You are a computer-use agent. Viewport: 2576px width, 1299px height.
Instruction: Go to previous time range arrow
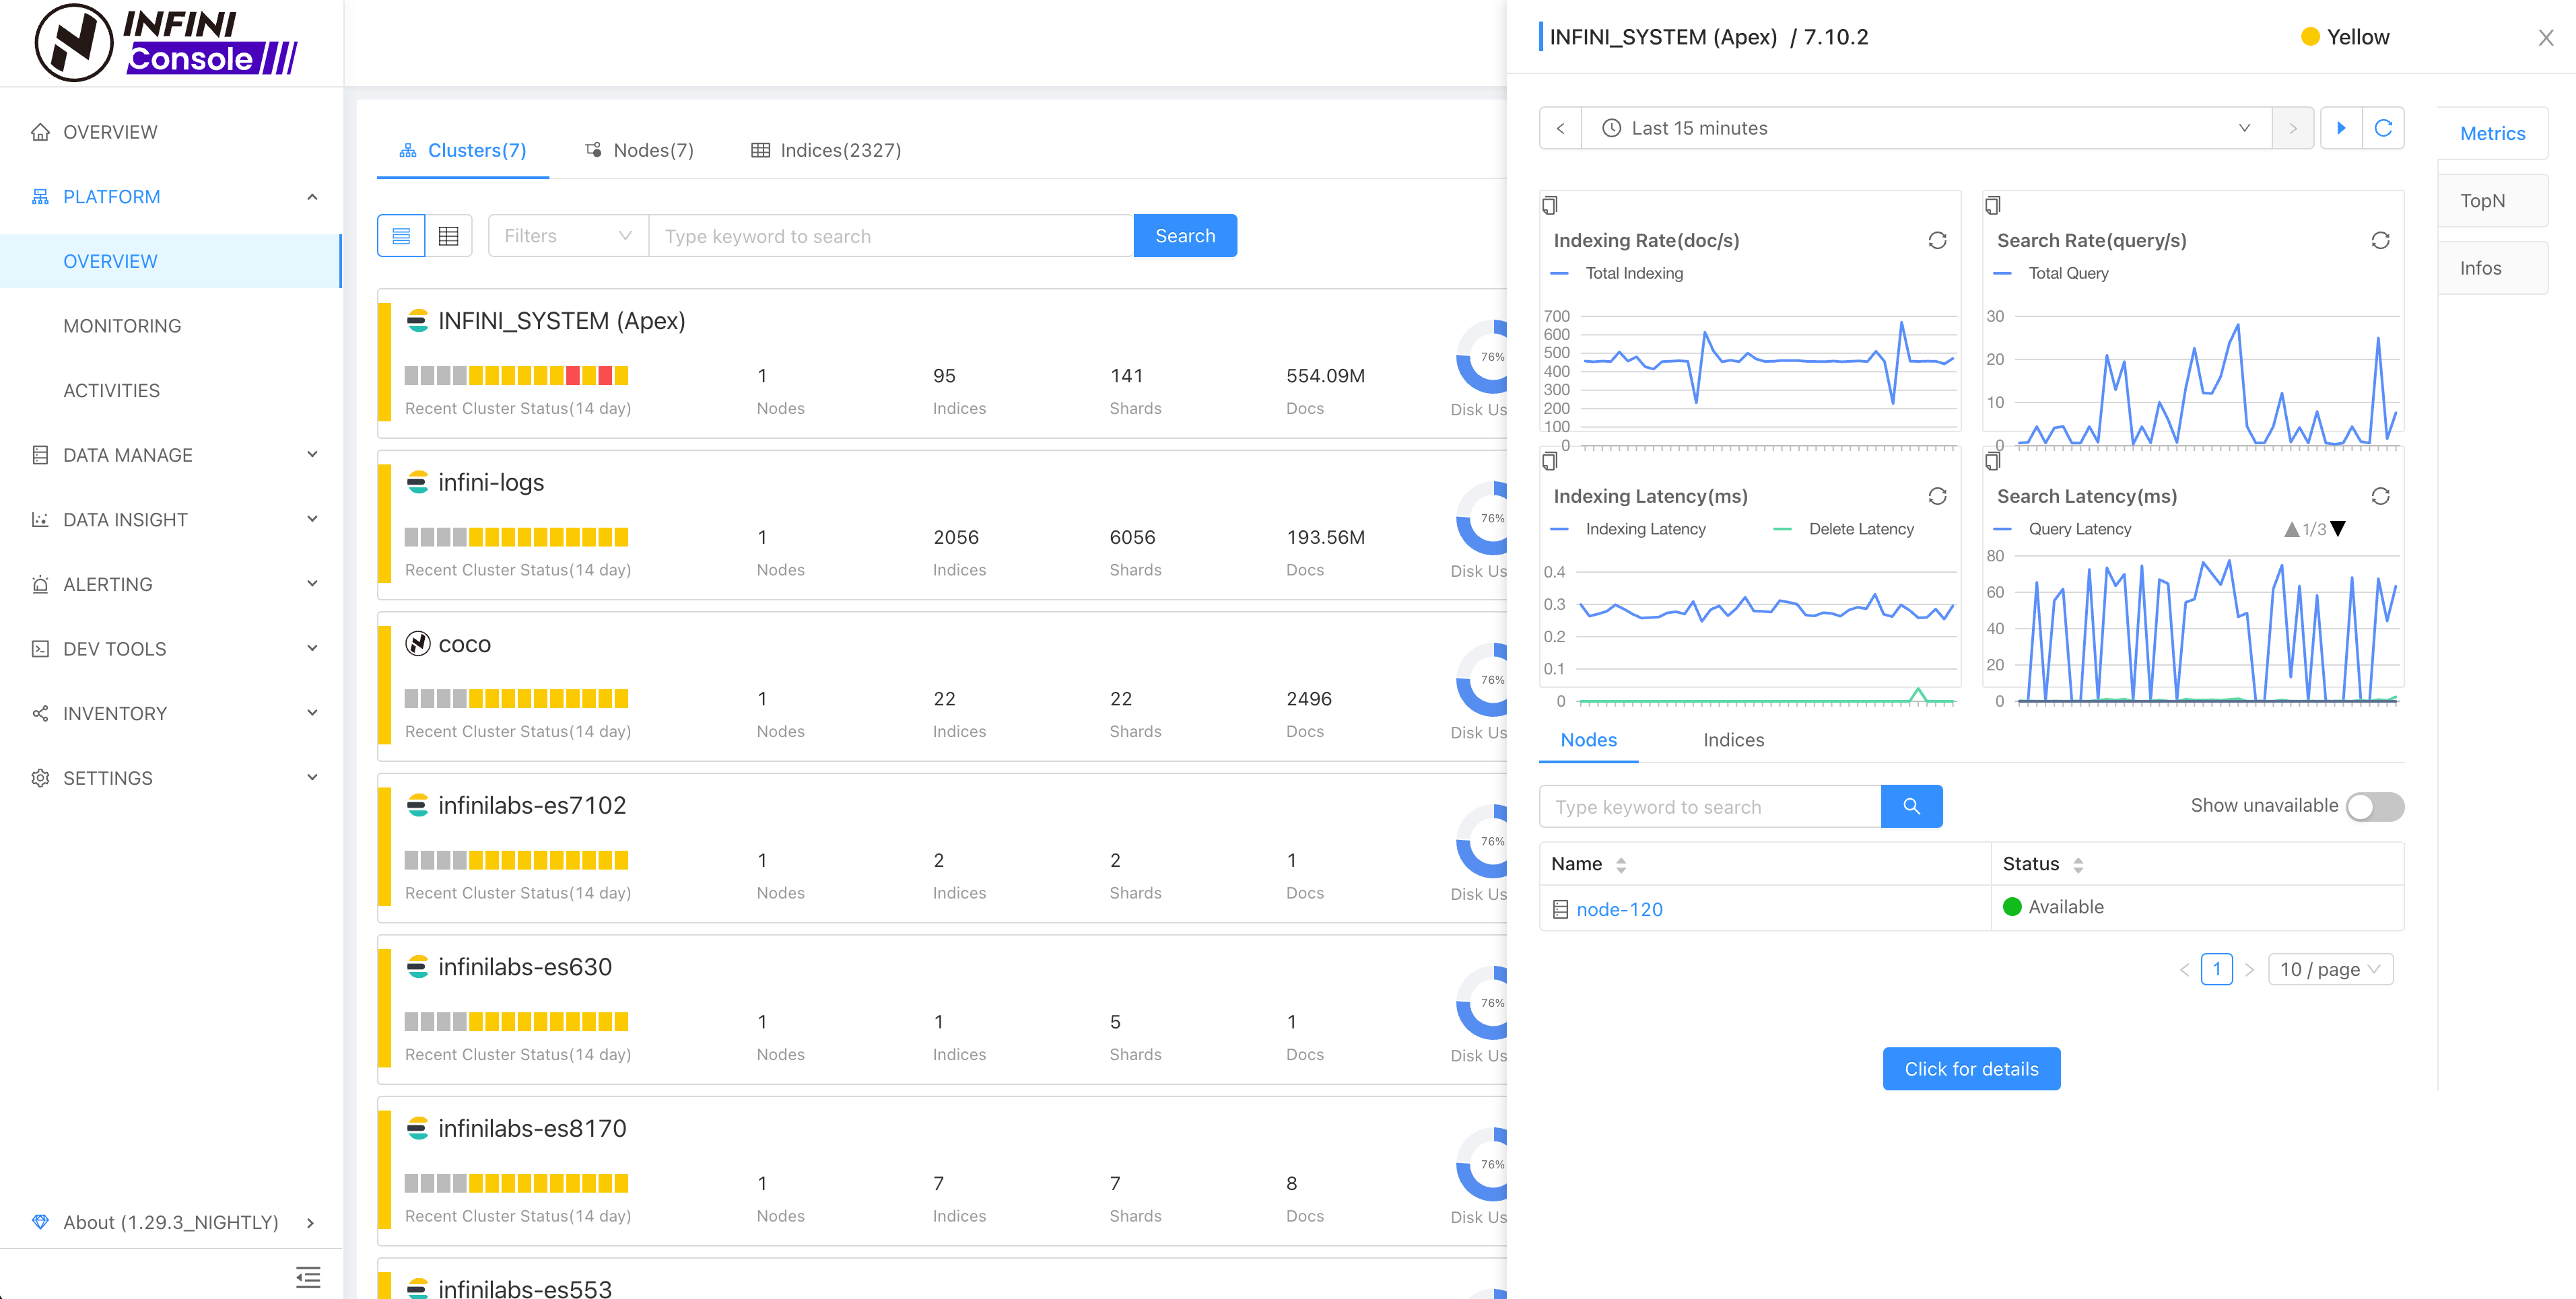click(1560, 128)
